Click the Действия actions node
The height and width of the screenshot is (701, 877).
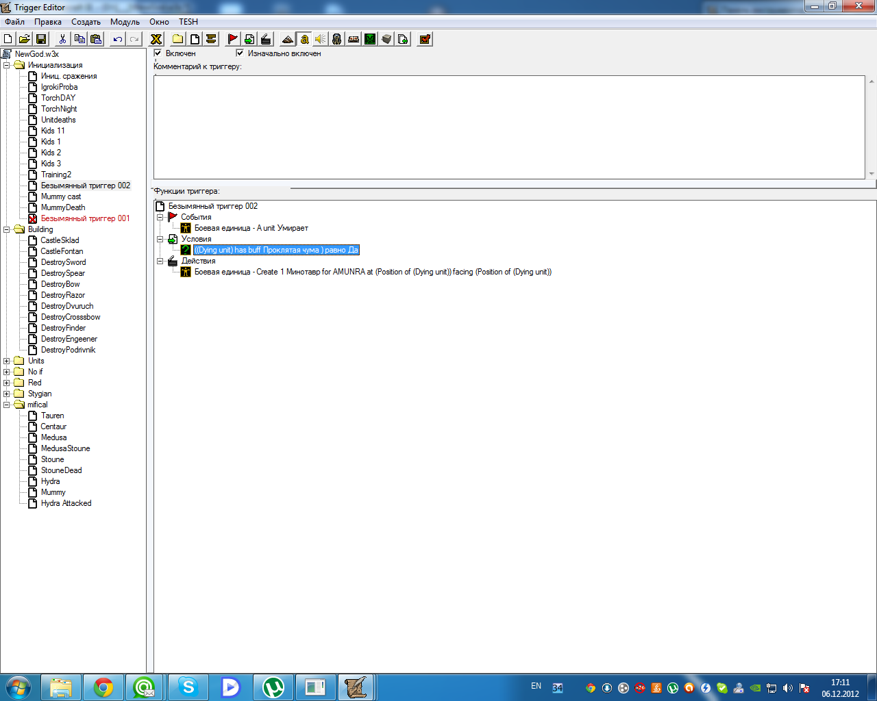tap(198, 261)
